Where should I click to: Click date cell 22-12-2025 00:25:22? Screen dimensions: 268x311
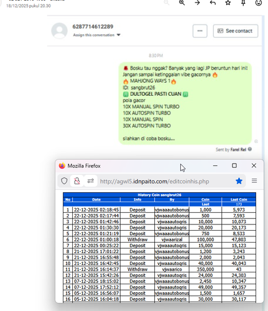[96, 246]
